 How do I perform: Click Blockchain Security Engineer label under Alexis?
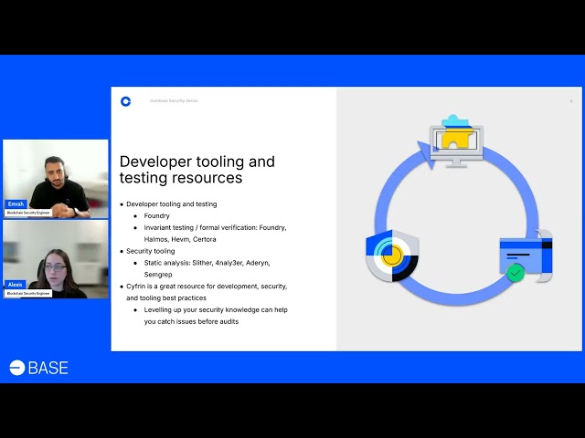point(28,294)
